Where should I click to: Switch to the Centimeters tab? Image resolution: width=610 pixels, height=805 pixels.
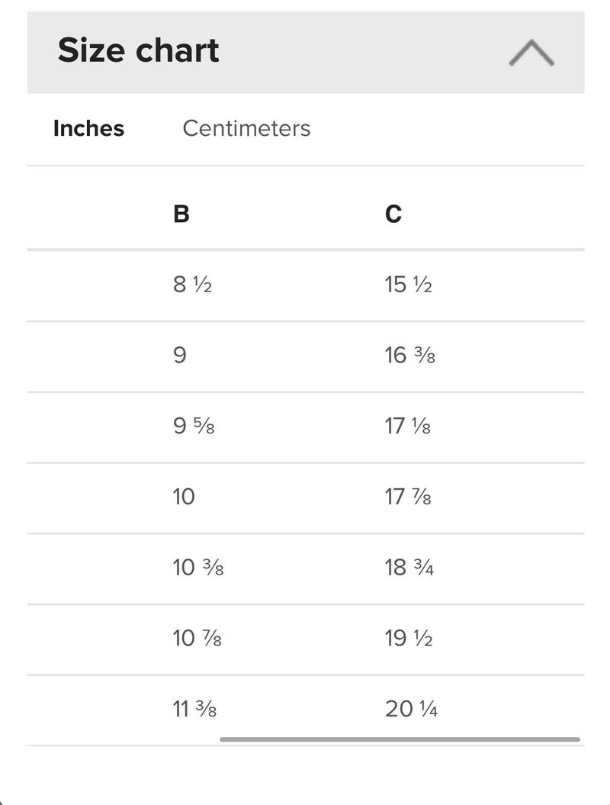point(246,128)
